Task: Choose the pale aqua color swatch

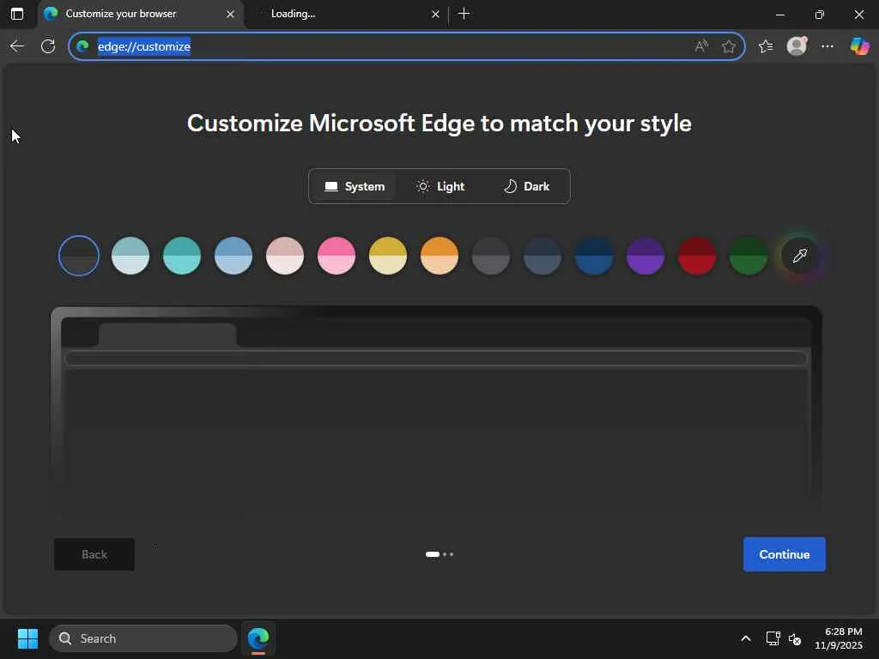Action: (x=130, y=256)
